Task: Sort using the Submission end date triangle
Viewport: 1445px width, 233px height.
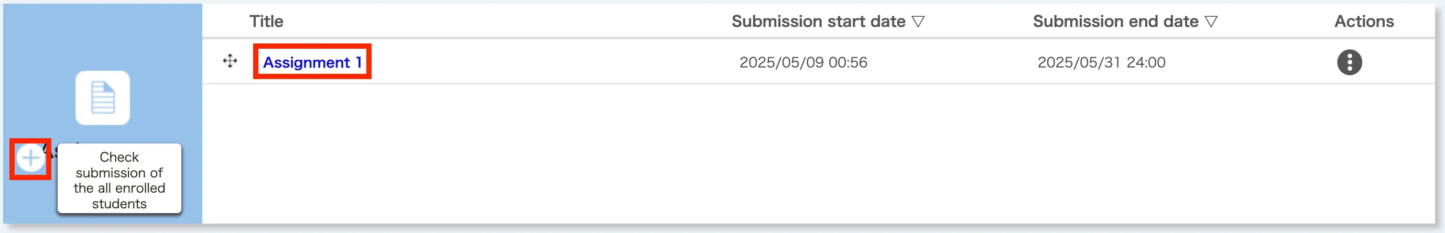Action: pyautogui.click(x=1211, y=22)
